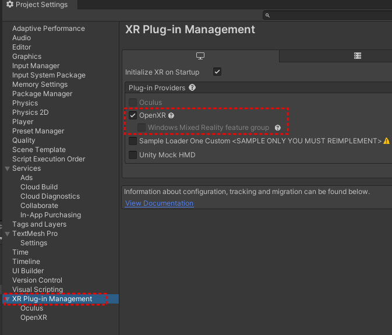Open Ads under Services
This screenshot has width=392, height=335.
pos(26,178)
